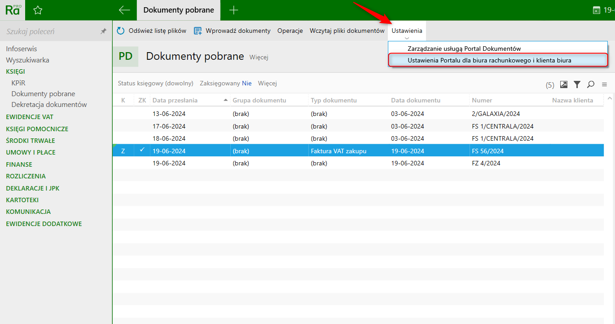Viewport: 615px width, 324px height.
Task: Select row dated 18-06-2024
Action: pyautogui.click(x=358, y=138)
